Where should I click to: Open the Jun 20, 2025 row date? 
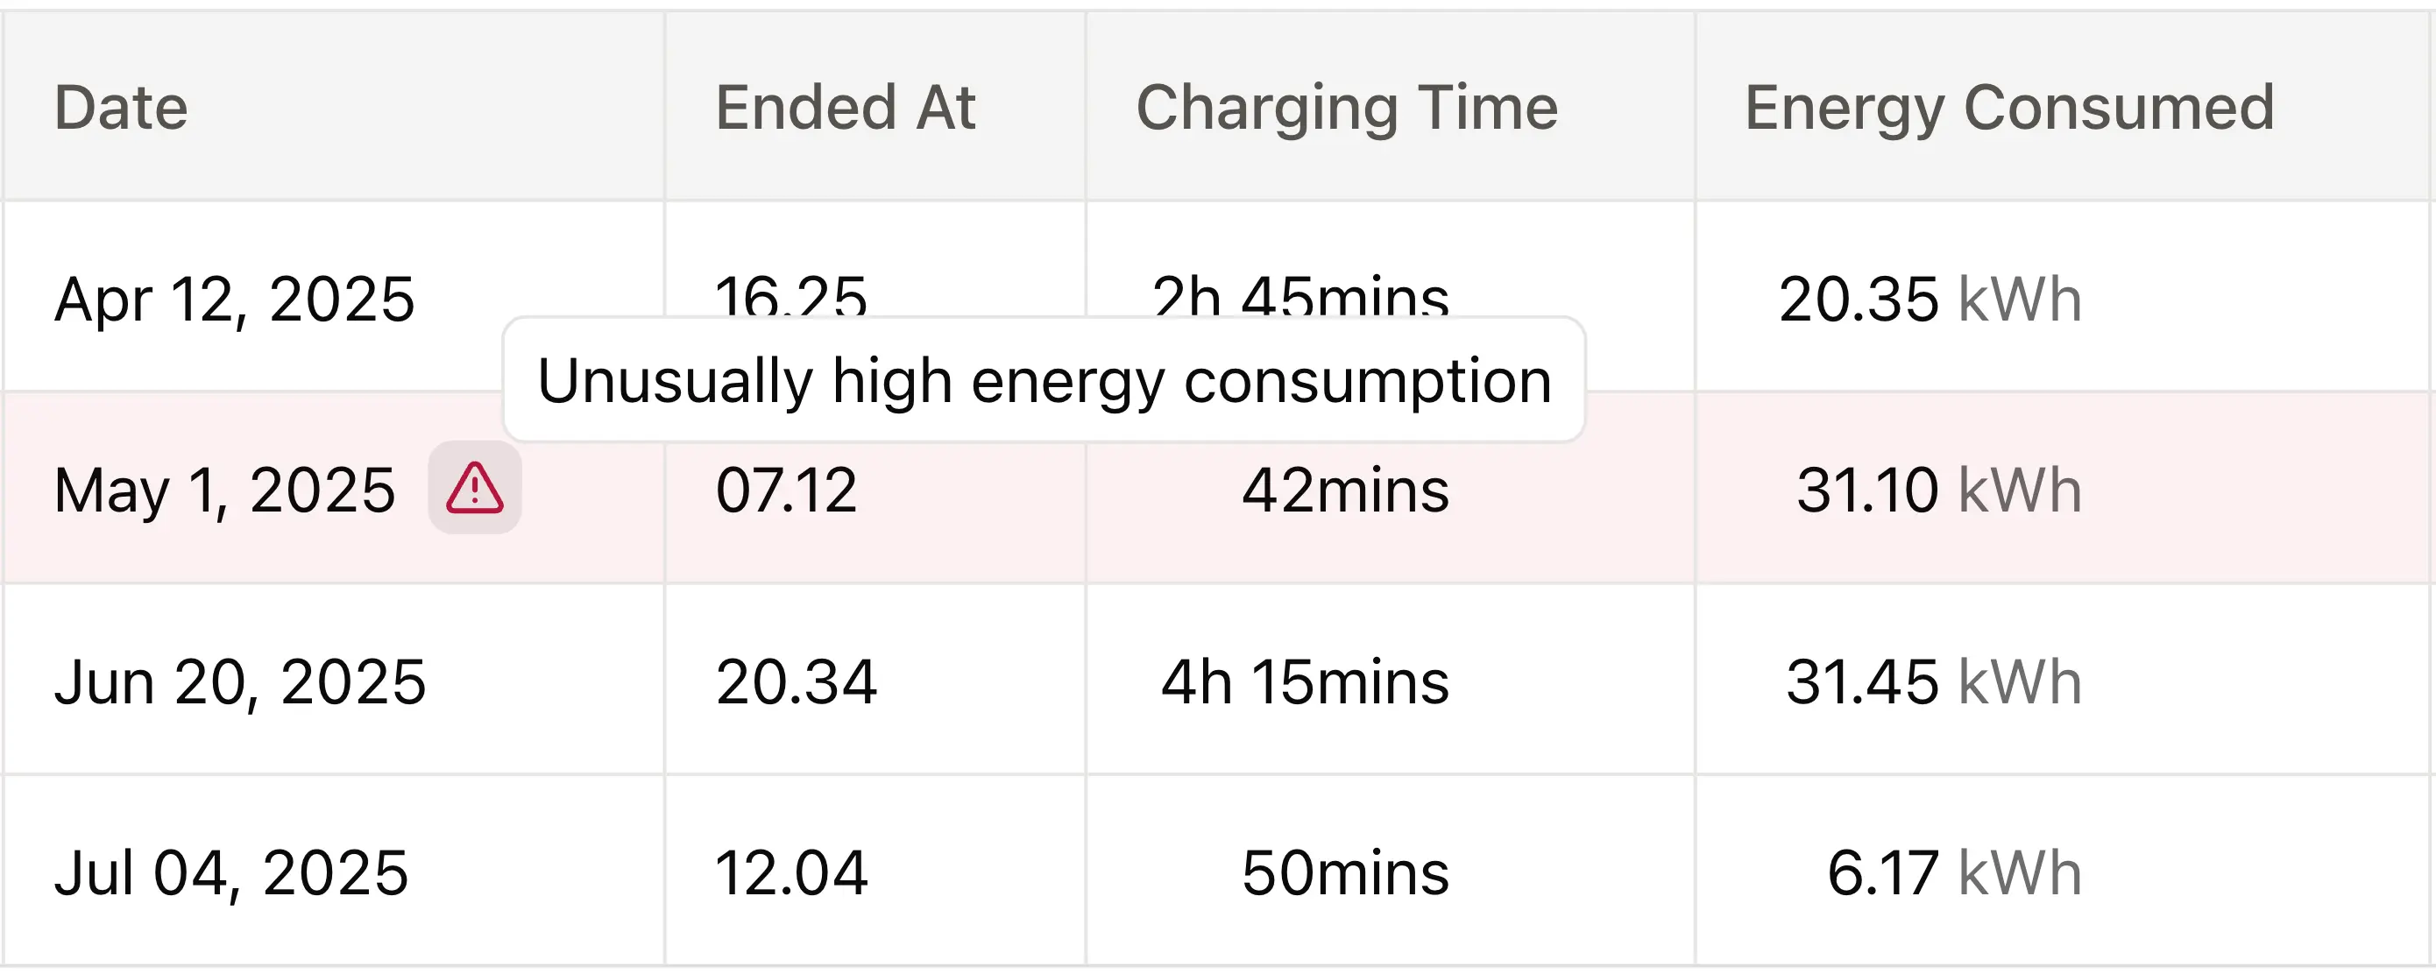pyautogui.click(x=240, y=681)
